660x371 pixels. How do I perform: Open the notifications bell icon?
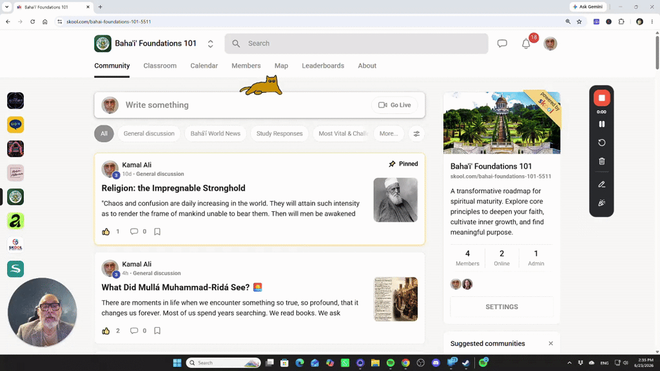point(526,44)
